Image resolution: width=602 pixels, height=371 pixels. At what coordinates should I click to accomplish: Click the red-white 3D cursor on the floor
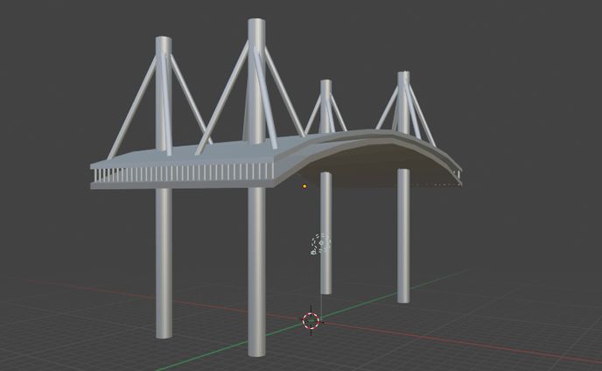[x=311, y=320]
